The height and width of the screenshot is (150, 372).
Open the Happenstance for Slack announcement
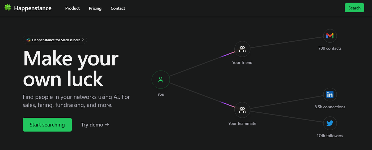tap(55, 40)
